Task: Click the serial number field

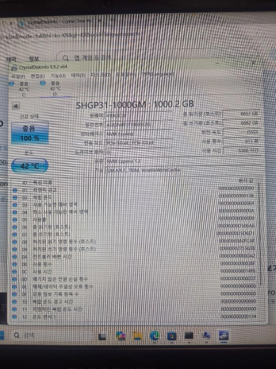Action: tap(139, 124)
